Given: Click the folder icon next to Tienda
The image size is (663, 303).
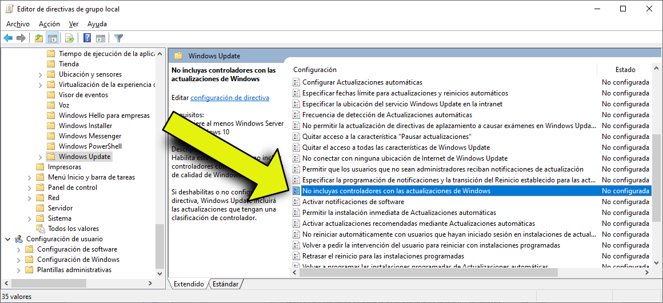Looking at the screenshot, I should click(51, 64).
